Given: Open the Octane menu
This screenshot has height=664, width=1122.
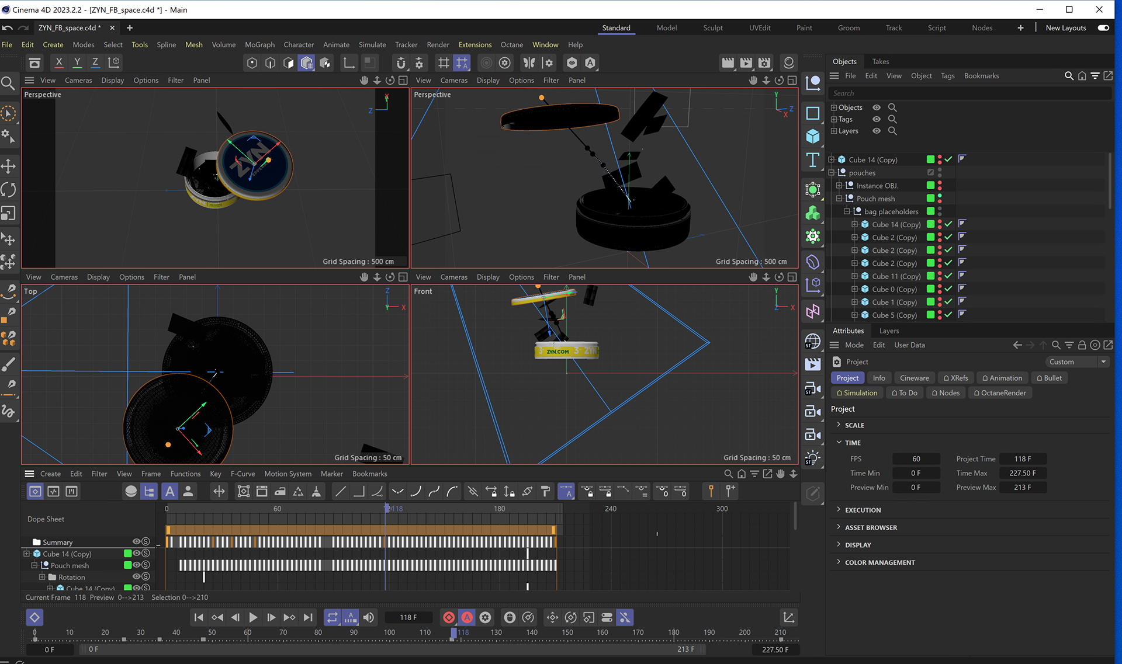Looking at the screenshot, I should (511, 44).
